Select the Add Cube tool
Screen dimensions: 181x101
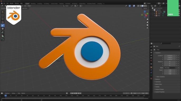point(3,40)
